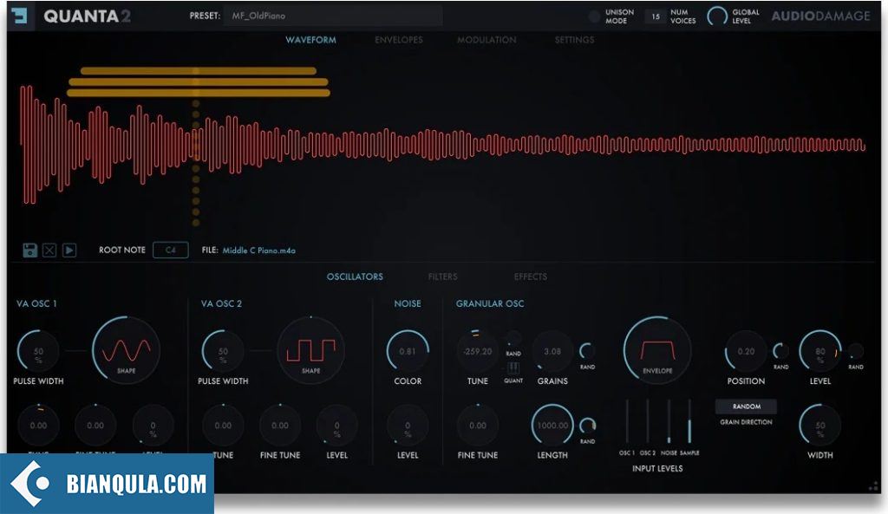Click VA OSC 1 sine Shape selector
The width and height of the screenshot is (888, 514).
pos(126,350)
